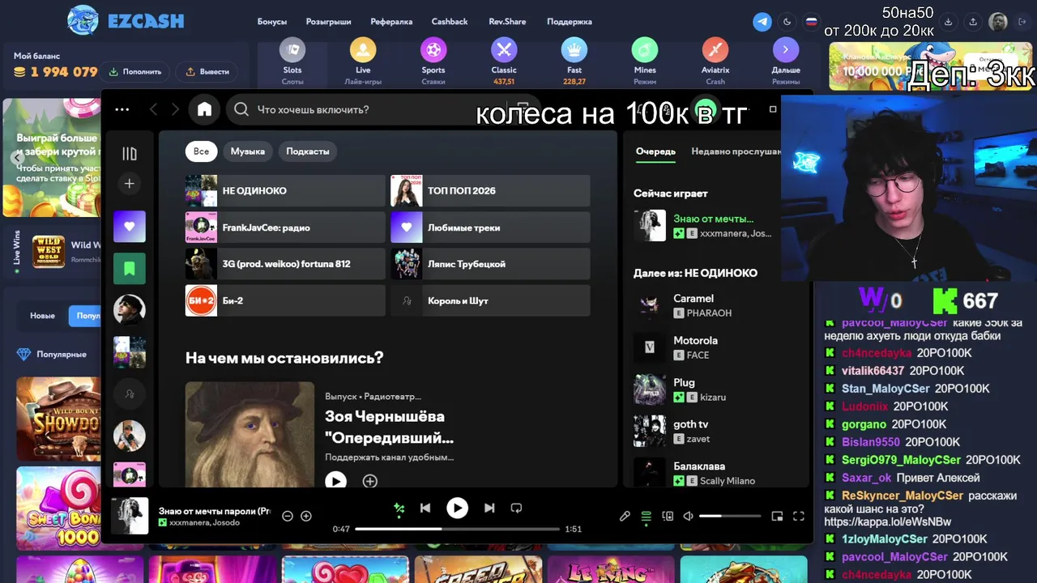Open the 'НЕ ОДИНОКО' playlist tile

point(285,191)
